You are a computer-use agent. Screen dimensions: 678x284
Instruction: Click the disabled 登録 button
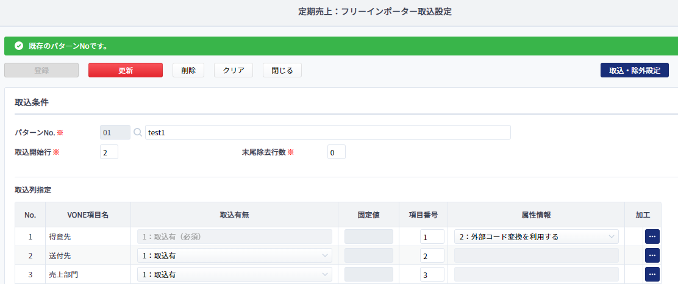(41, 71)
